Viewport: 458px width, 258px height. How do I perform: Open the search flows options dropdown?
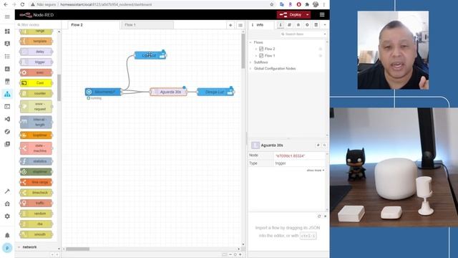(325, 34)
